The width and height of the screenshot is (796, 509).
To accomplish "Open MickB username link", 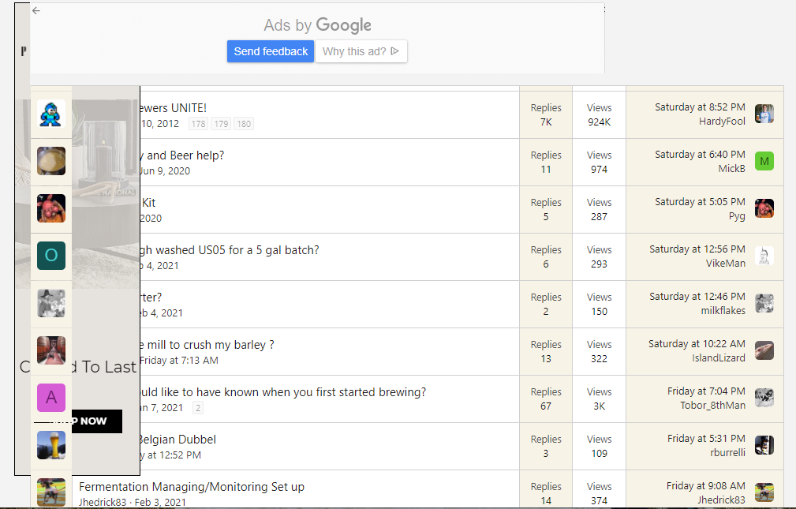I will pyautogui.click(x=731, y=169).
